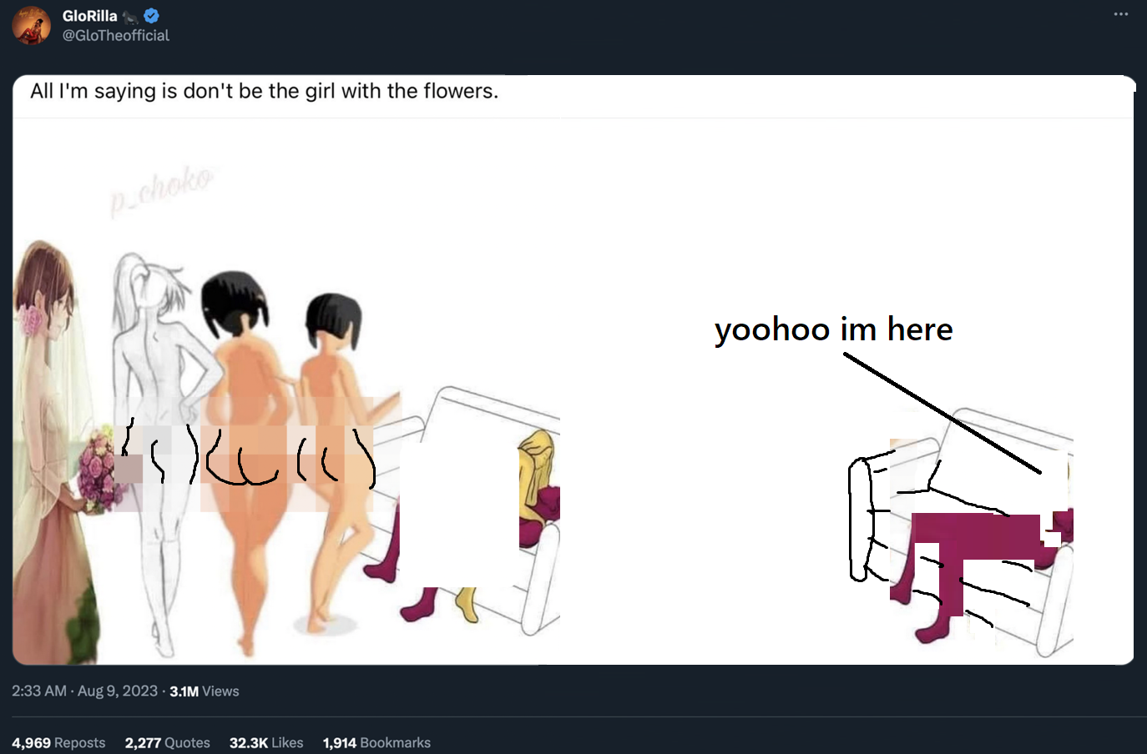This screenshot has width=1147, height=754.
Task: Click the p_choko watermark
Action: click(x=162, y=190)
